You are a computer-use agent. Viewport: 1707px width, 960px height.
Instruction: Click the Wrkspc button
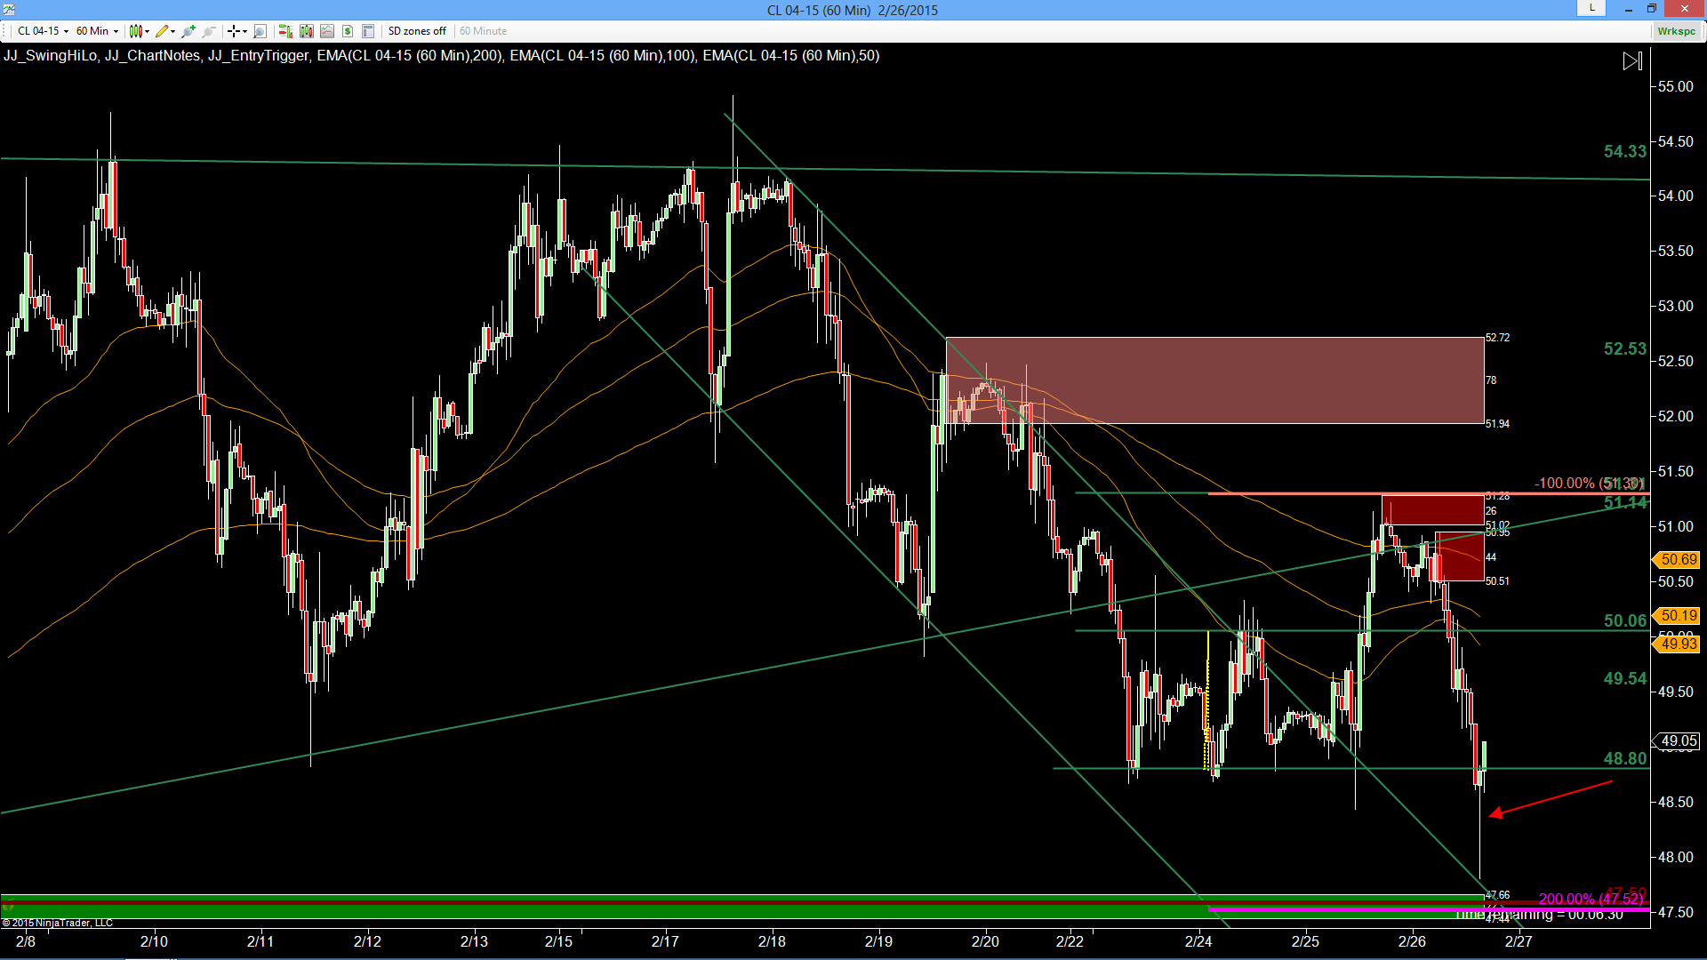click(1677, 31)
